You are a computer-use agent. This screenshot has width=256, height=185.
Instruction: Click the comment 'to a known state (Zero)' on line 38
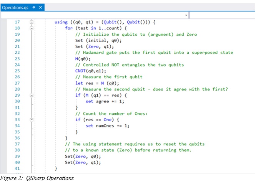pos(128,150)
